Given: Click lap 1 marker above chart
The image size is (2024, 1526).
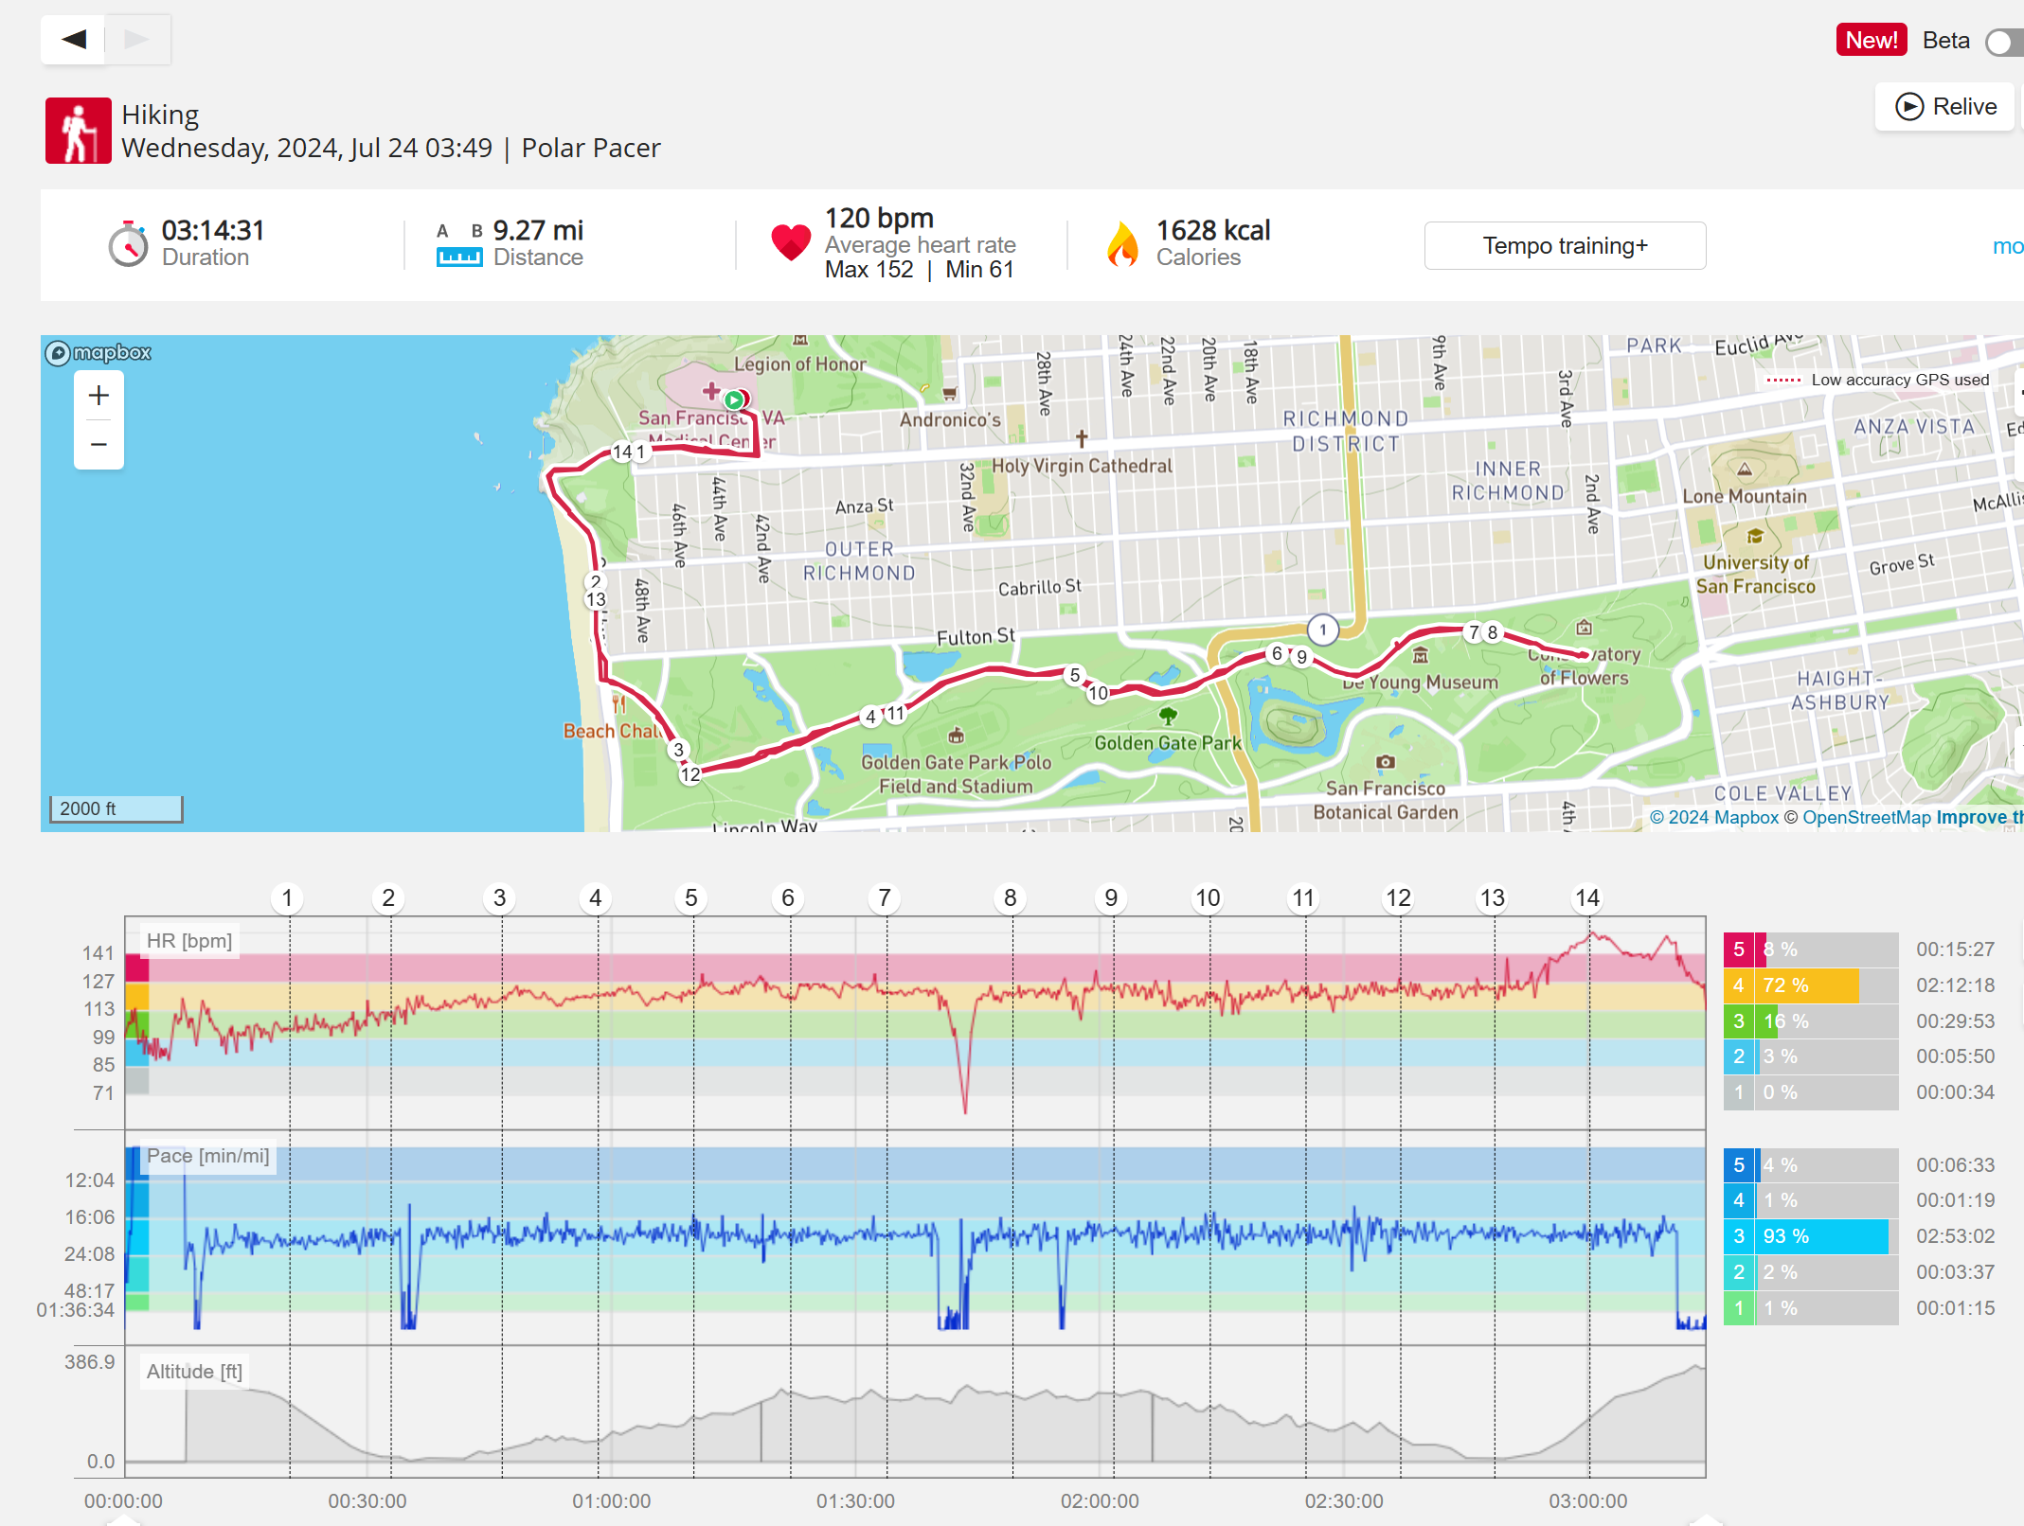Looking at the screenshot, I should pyautogui.click(x=287, y=897).
